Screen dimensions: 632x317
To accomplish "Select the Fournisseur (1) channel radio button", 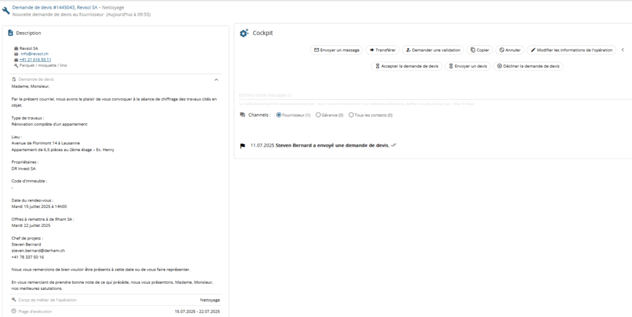I will 279,115.
